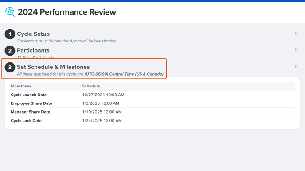This screenshot has height=171, width=305.
Task: Select the Manager Share Date row
Action: click(x=152, y=112)
